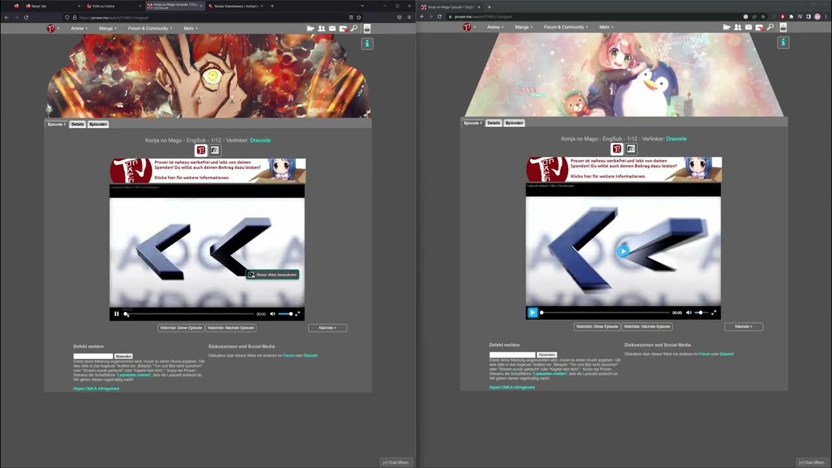
Task: Click 'Watchlist: Nächste Episode' in the left window
Action: click(x=231, y=328)
